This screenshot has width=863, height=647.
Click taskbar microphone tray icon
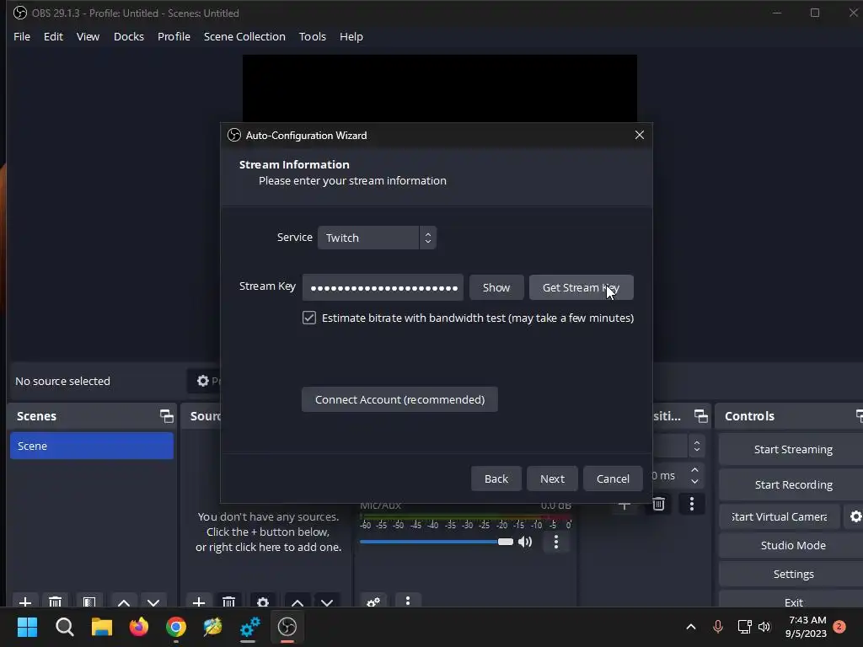click(x=718, y=627)
